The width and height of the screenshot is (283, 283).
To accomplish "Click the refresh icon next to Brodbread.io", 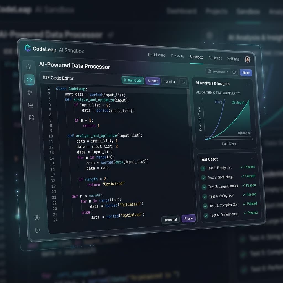I will [x=234, y=72].
